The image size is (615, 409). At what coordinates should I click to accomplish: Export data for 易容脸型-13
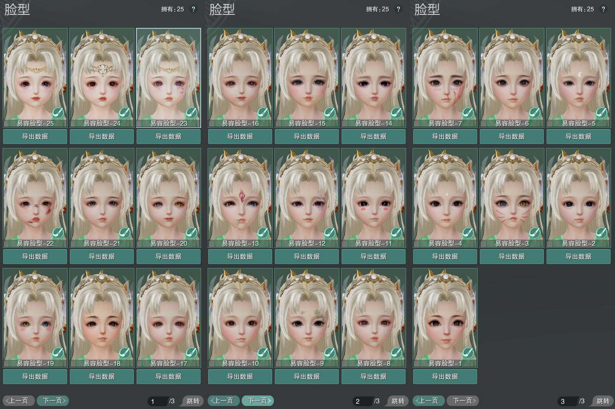(240, 257)
